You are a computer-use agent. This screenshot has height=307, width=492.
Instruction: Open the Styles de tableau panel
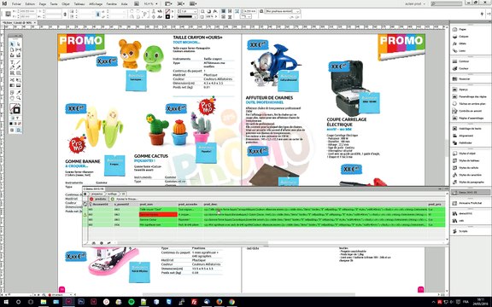tap(469, 160)
